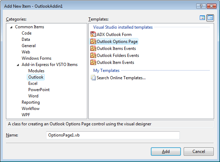Choose the ADX Outlook Form template text
This screenshot has height=162, width=220.
pyautogui.click(x=114, y=35)
